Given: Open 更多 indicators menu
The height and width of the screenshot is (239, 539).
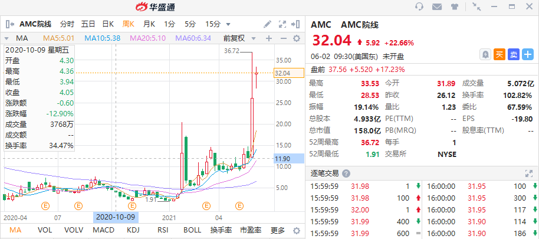Looking at the screenshot, I should pos(277,230).
